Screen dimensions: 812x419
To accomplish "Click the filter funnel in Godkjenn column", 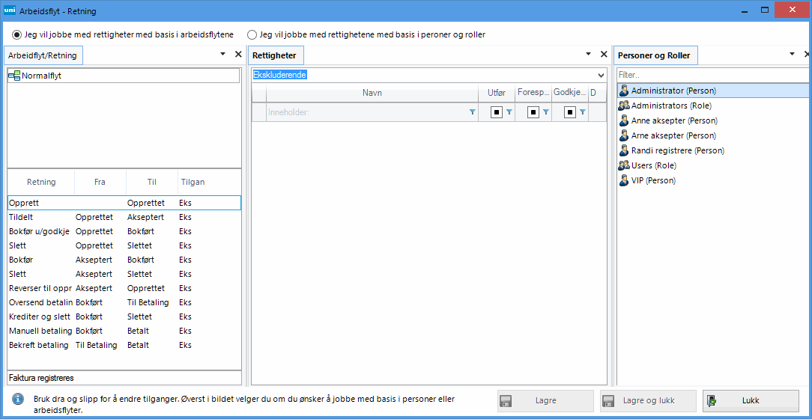I will pyautogui.click(x=582, y=112).
